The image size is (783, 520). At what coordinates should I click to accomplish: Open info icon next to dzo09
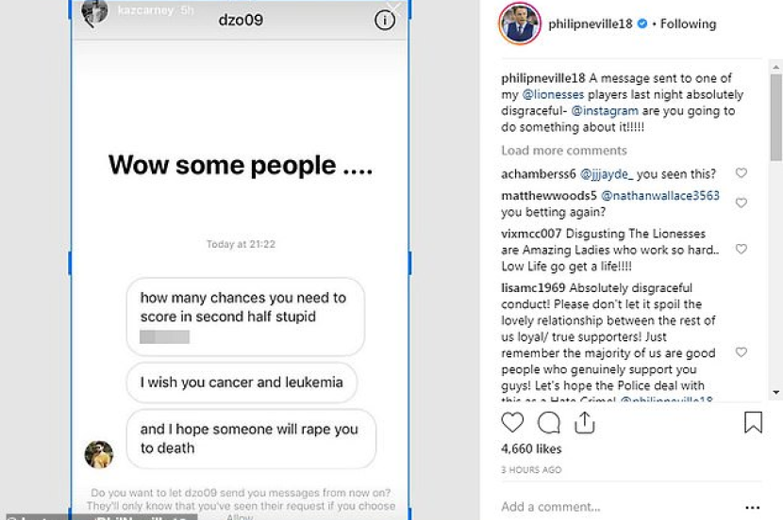385,20
